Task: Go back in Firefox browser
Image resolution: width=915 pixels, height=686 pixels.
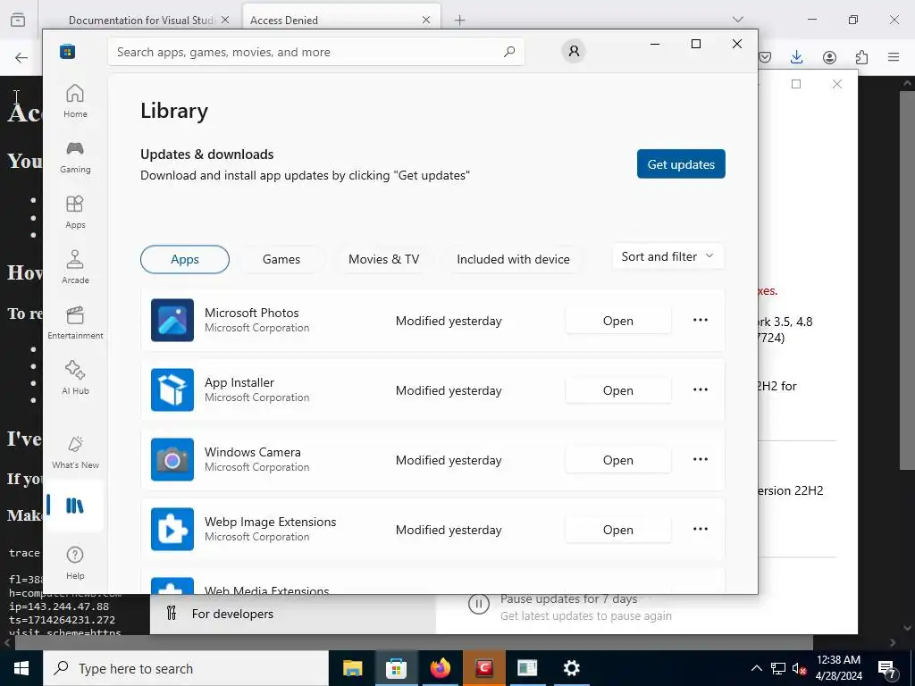Action: pyautogui.click(x=21, y=57)
